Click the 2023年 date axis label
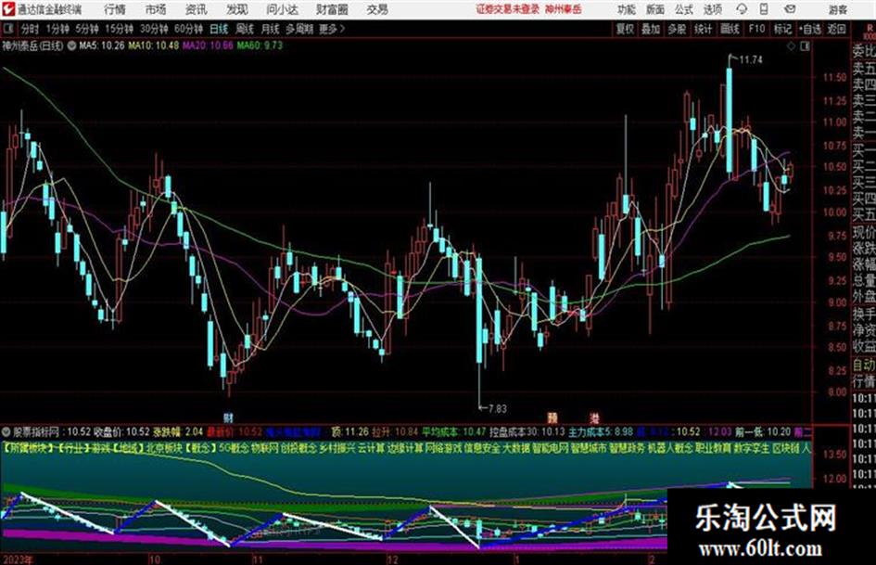This screenshot has width=876, height=565. coord(18,559)
